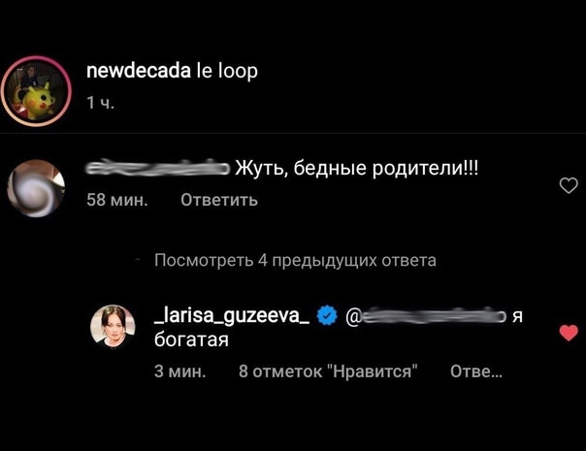
Task: Unlike the _larisa_guzeeva_ reply with red heart
Action: click(x=569, y=333)
